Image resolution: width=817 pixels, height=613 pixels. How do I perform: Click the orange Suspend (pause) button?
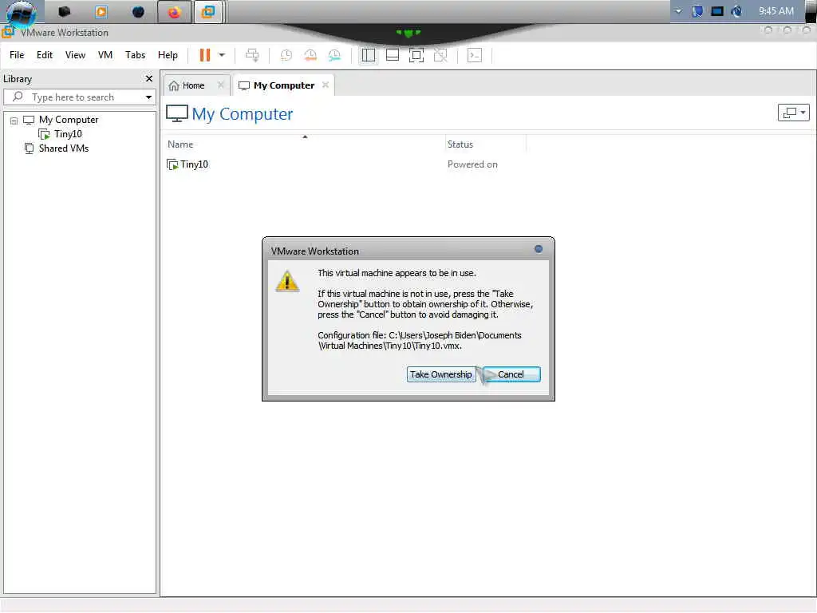[x=205, y=55]
